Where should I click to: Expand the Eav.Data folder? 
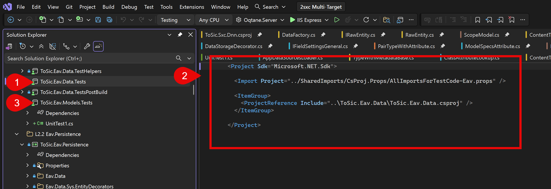(28, 176)
